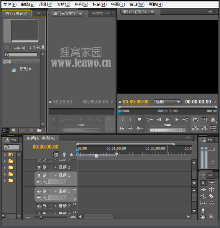This screenshot has width=220, height=228.
Task: Switch project panel to icon view
Action: click(x=14, y=130)
